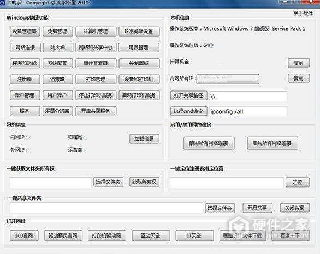Open 设备管理器 (Device Manager)
This screenshot has width=320, height=254.
pos(25,32)
